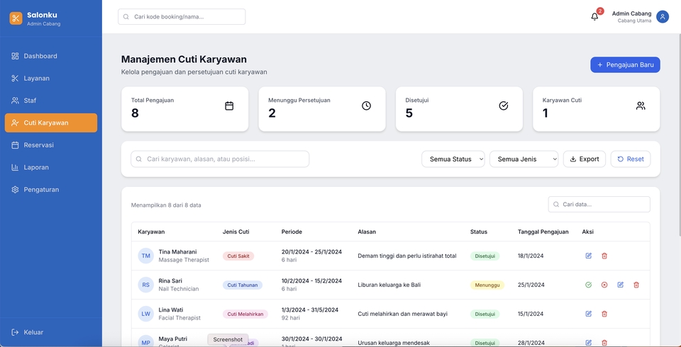Delete Tina Maharani's leave request
This screenshot has width=681, height=347.
pos(604,256)
